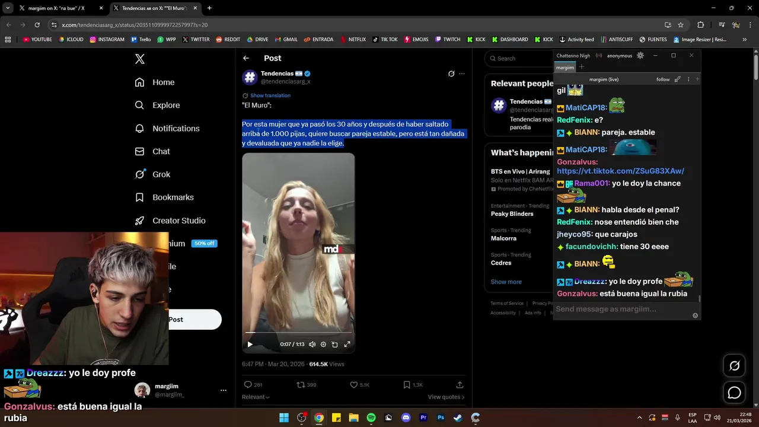Image resolution: width=759 pixels, height=427 pixels.
Task: Open TWITCH bookmark
Action: [x=448, y=40]
